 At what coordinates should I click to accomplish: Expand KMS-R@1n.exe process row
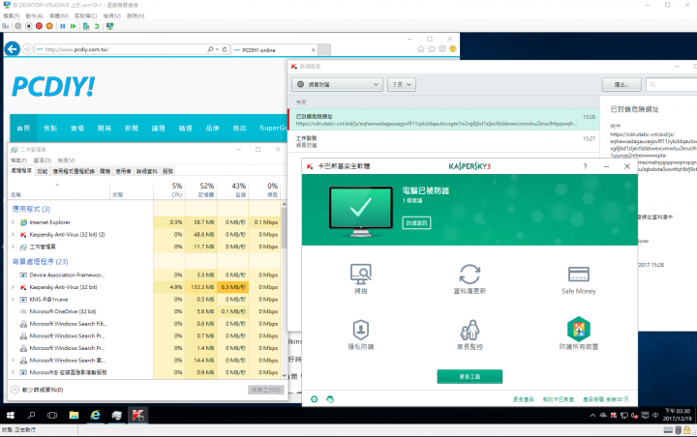click(x=13, y=300)
